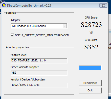Toggle the D3D11_CREATE_DEVICE_SINGLETHREADED checkbox
This screenshot has width=111, height=99.
[x=12, y=35]
